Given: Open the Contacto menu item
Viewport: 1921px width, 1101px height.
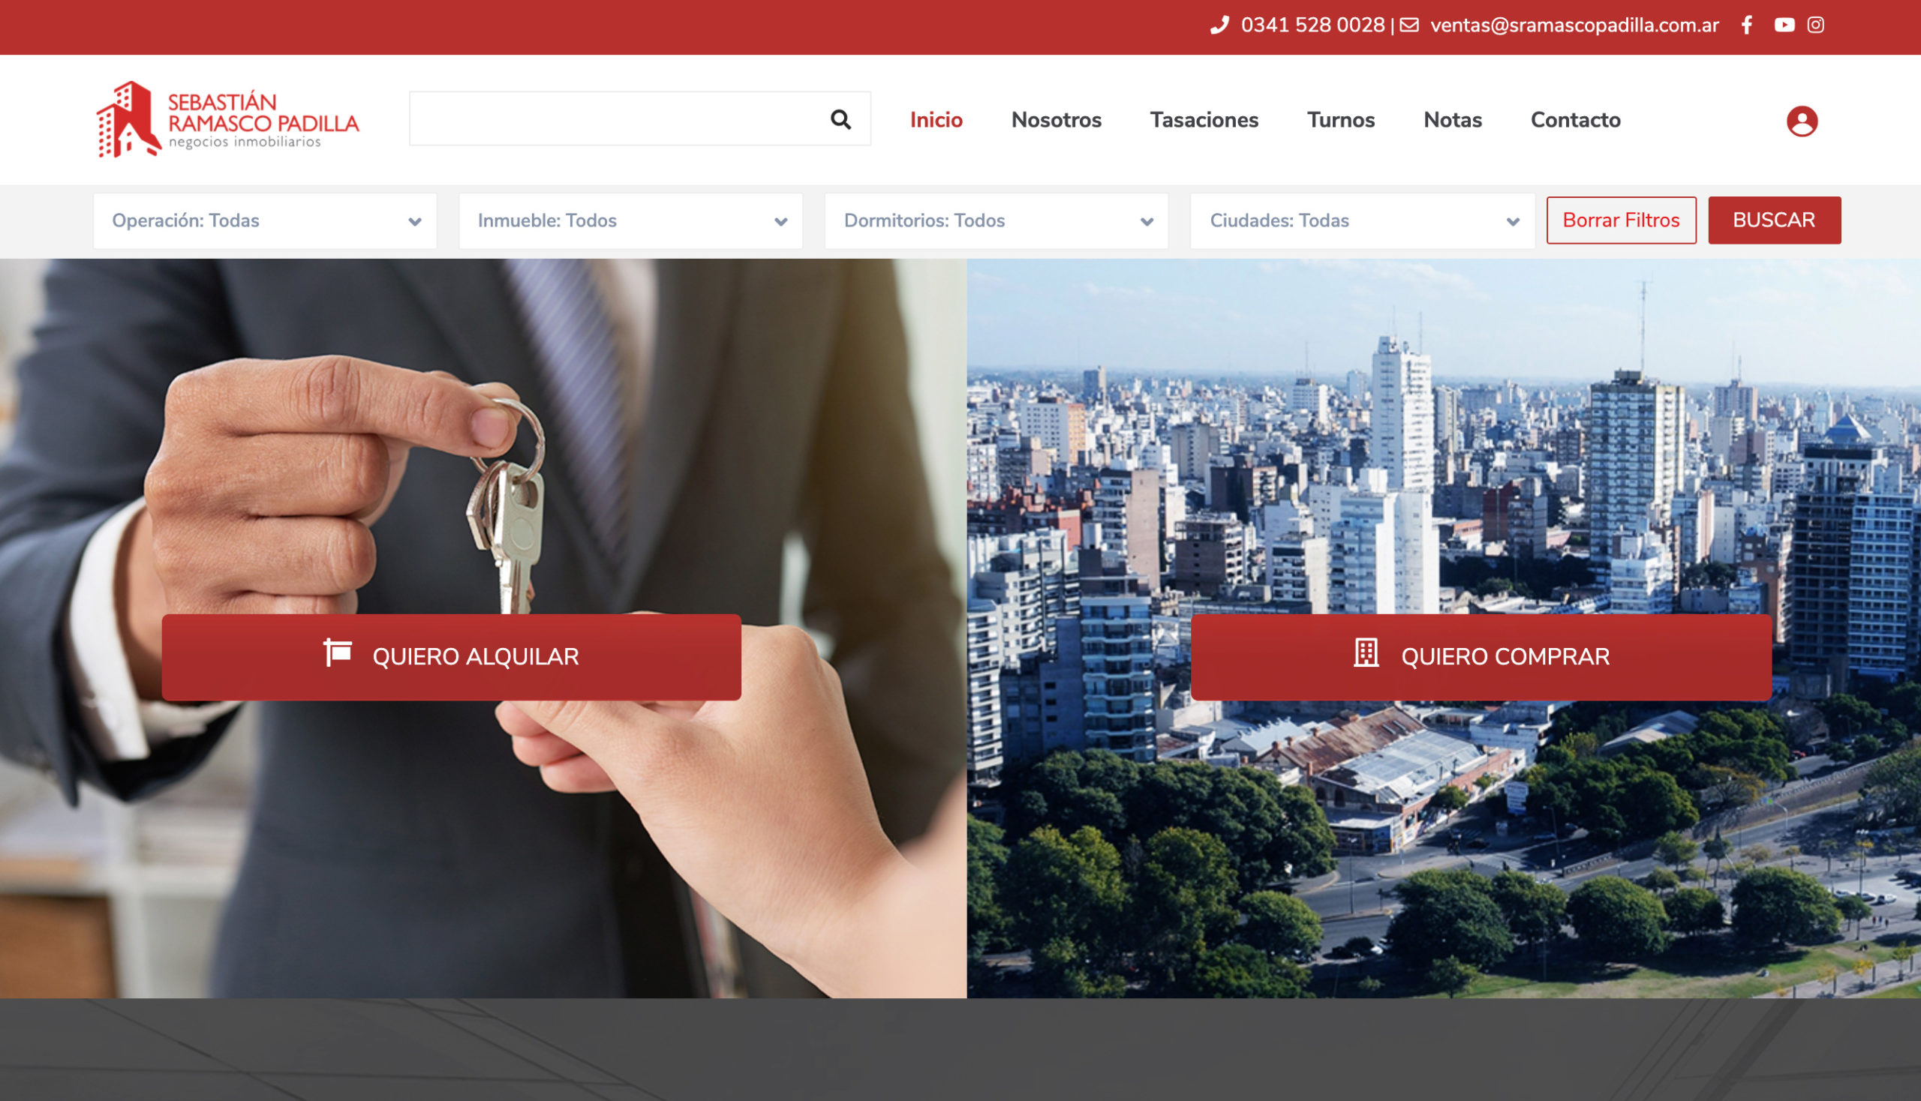Looking at the screenshot, I should tap(1575, 119).
